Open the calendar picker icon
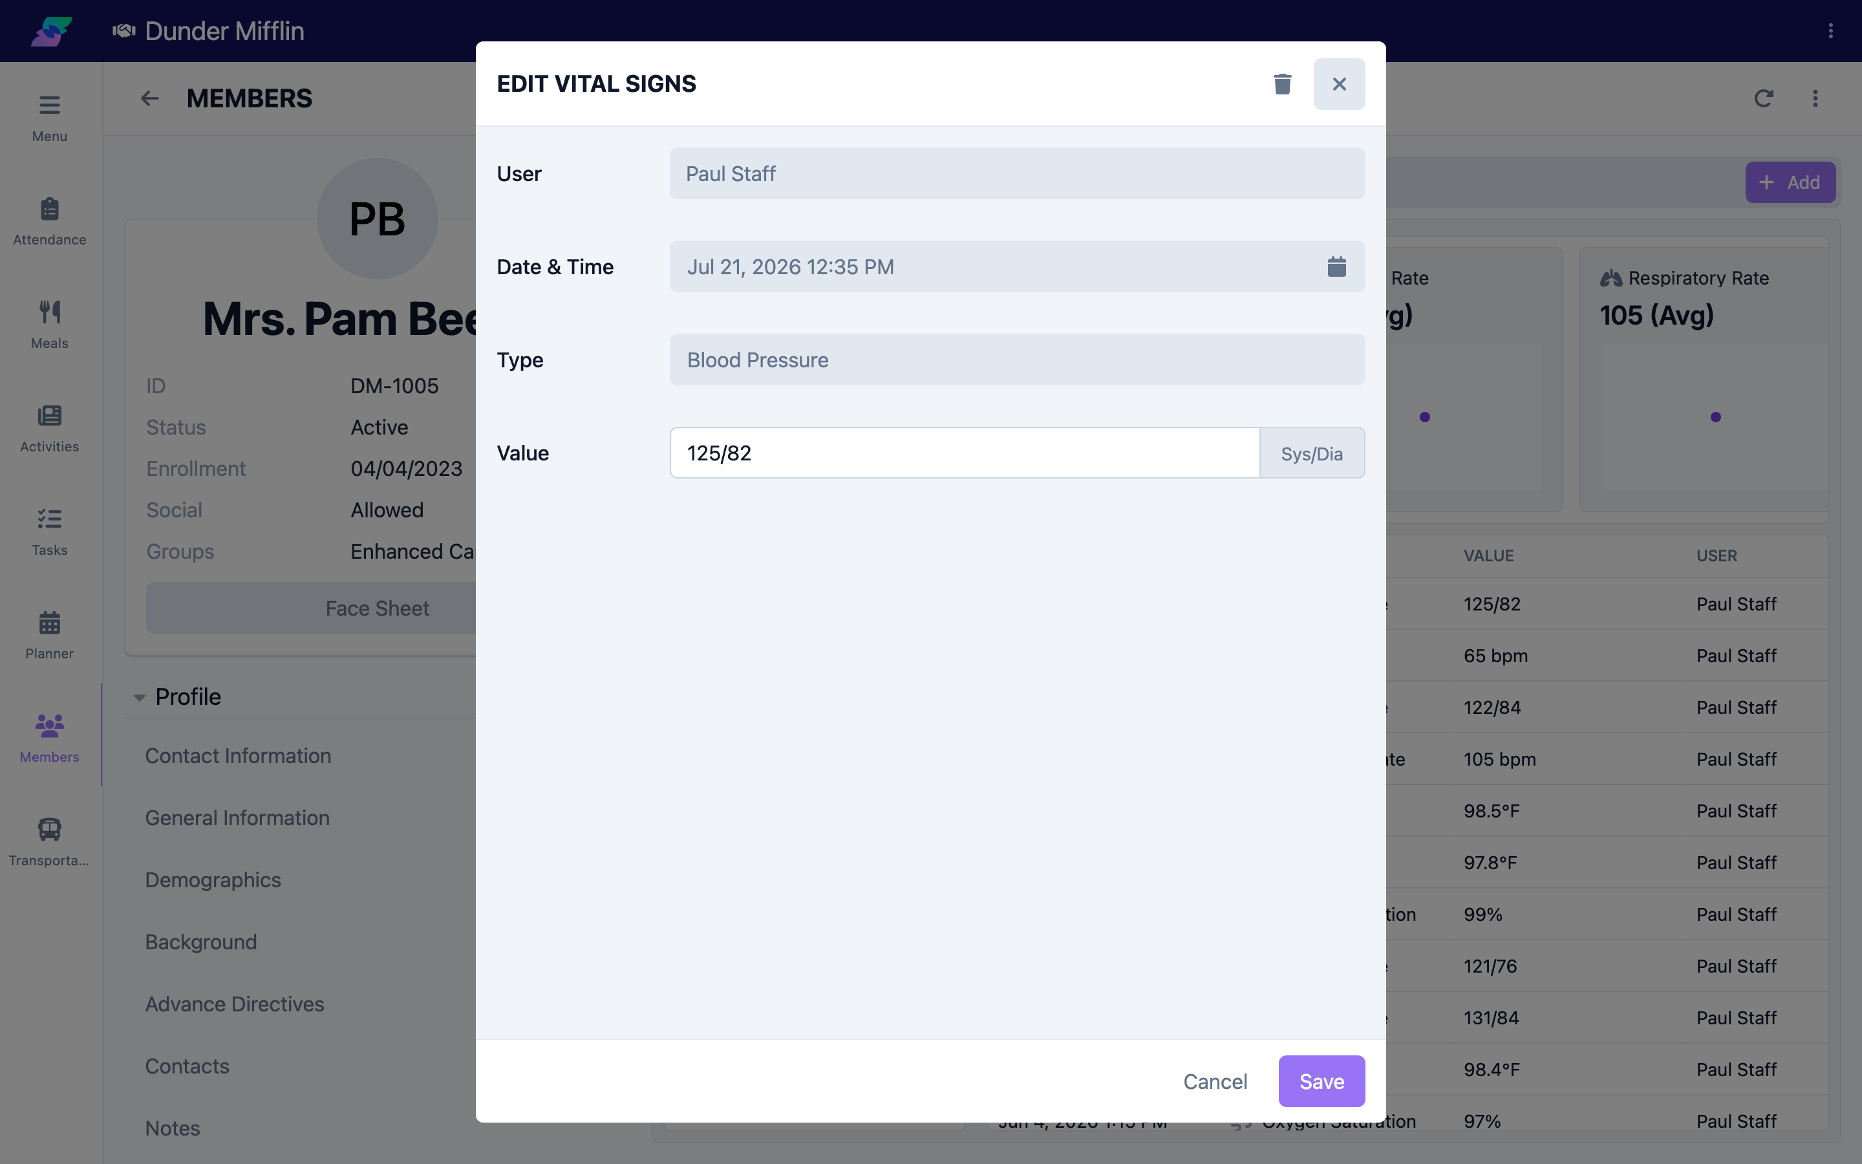The width and height of the screenshot is (1862, 1164). (1336, 266)
